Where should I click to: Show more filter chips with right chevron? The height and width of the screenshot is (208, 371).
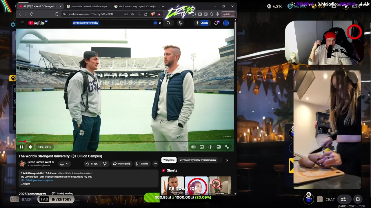pyautogui.click(x=227, y=160)
